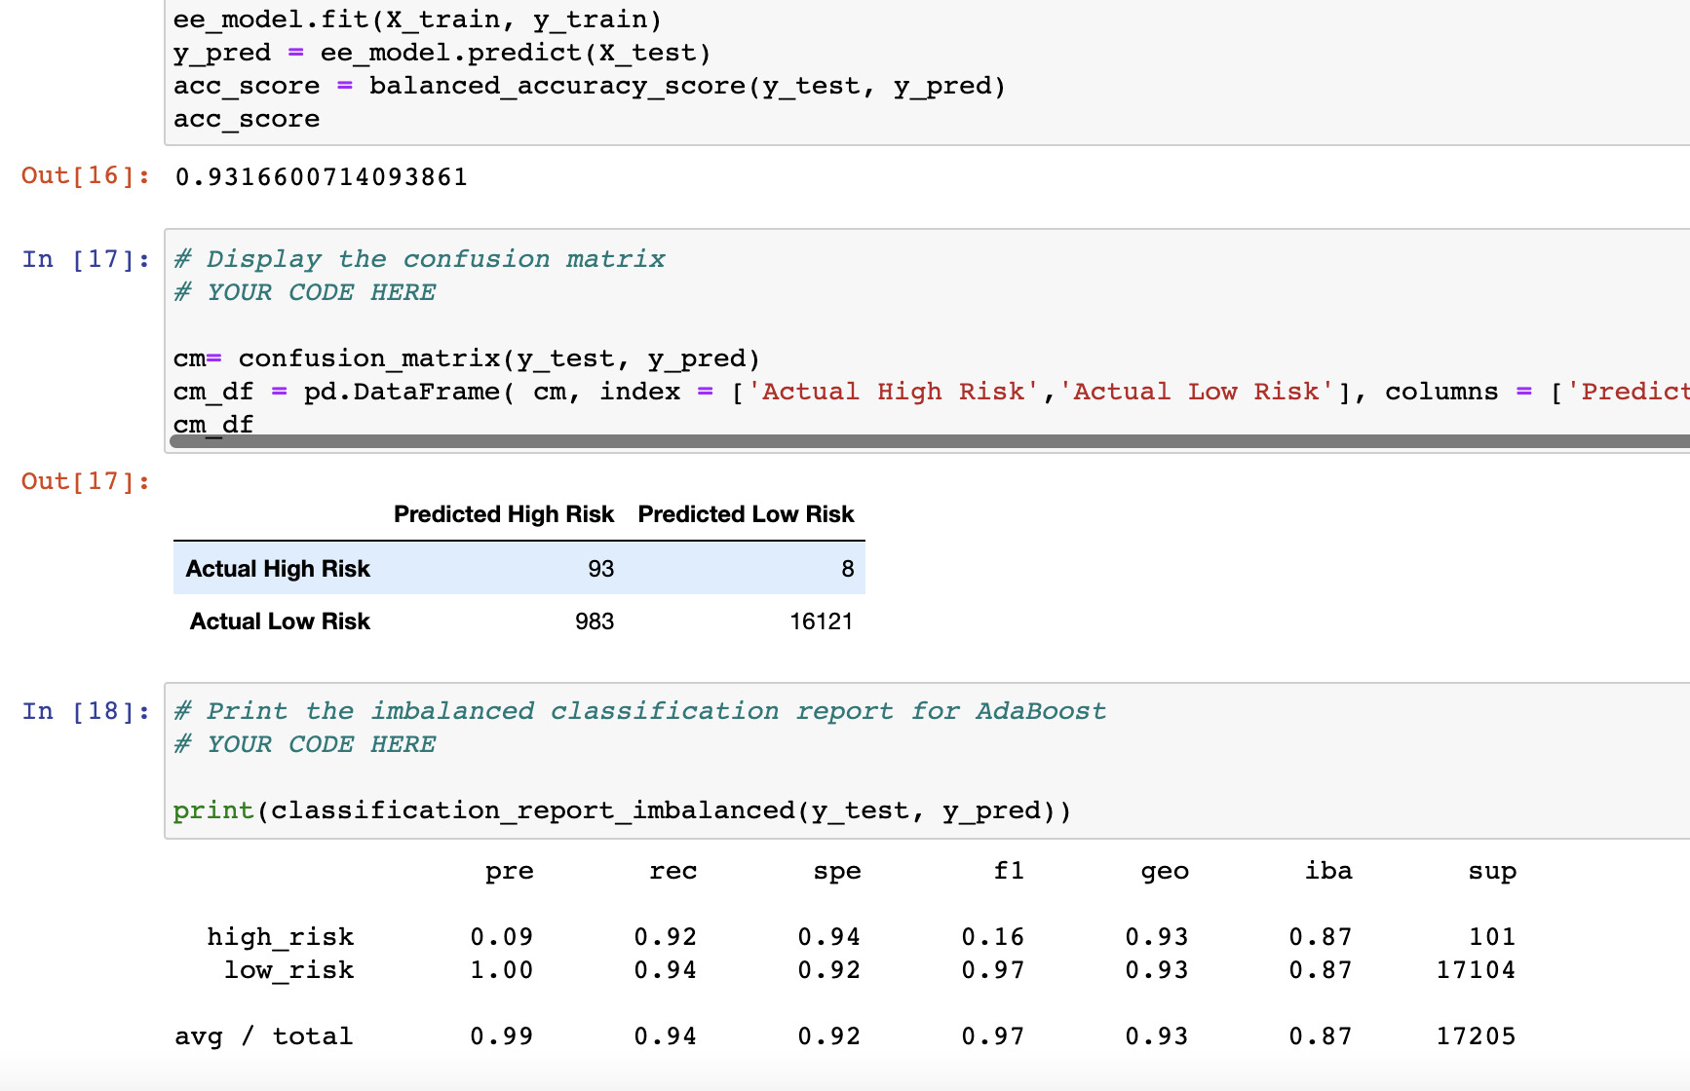
Task: Click the low_risk precision value 1.00
Action: point(502,970)
